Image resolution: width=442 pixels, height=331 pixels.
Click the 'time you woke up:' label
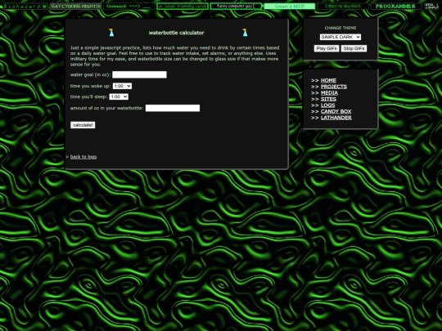(x=91, y=86)
